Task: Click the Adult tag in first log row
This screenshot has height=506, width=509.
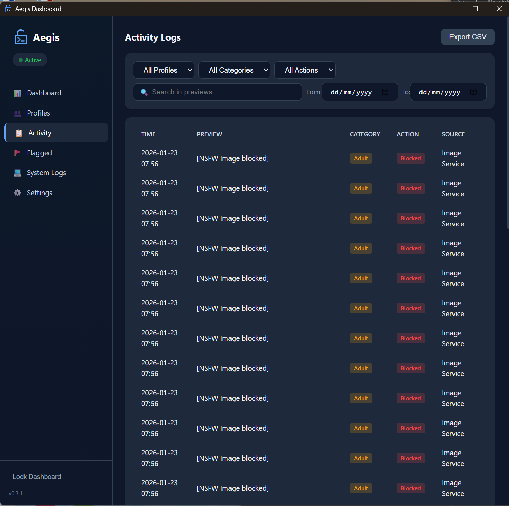Action: 361,158
